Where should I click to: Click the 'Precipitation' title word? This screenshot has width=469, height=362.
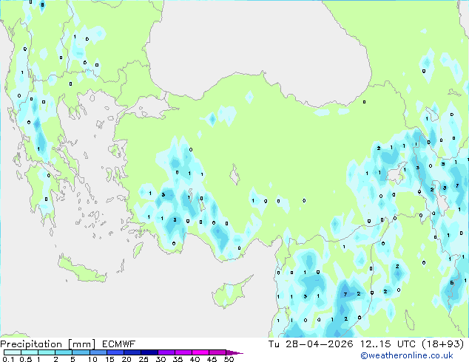[x=31, y=344]
